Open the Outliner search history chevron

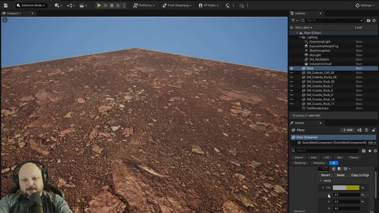[x=361, y=21]
